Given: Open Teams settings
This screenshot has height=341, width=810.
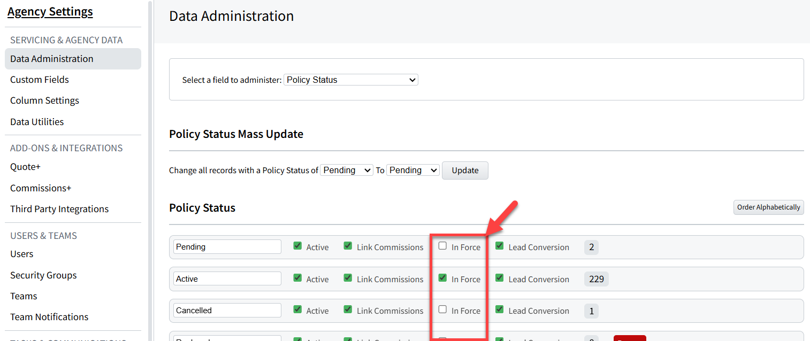Looking at the screenshot, I should (24, 296).
